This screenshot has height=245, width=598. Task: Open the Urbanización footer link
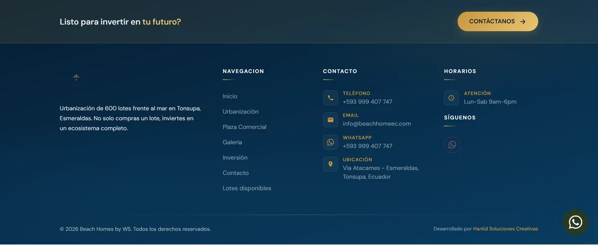click(241, 112)
